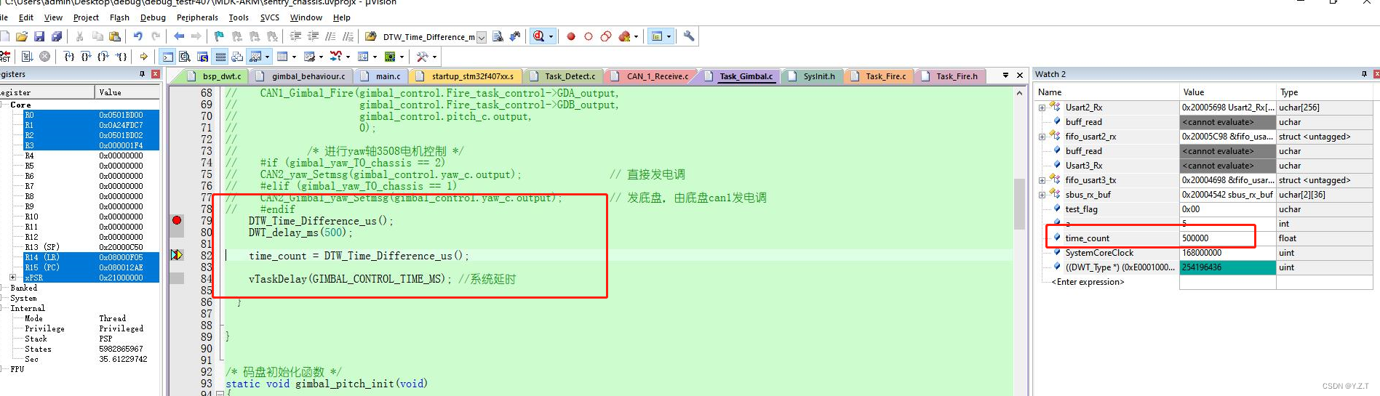
Task: Click the Value column header in Watch 2
Action: [x=1228, y=92]
